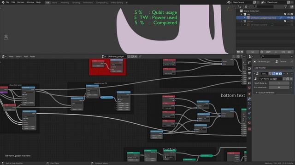
Task: Toggle viewport visibility eye of first collection
Action: pos(289,14)
